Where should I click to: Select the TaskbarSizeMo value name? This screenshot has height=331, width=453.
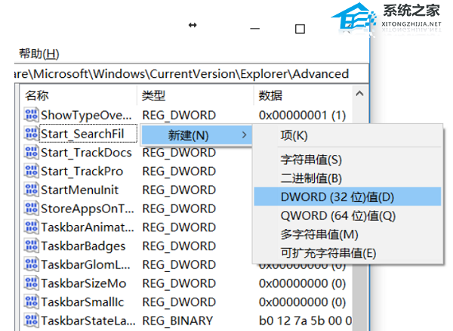click(83, 283)
